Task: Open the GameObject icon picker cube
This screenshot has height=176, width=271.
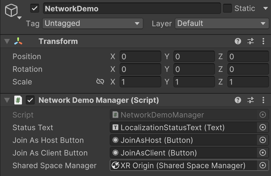Action: tap(11, 10)
